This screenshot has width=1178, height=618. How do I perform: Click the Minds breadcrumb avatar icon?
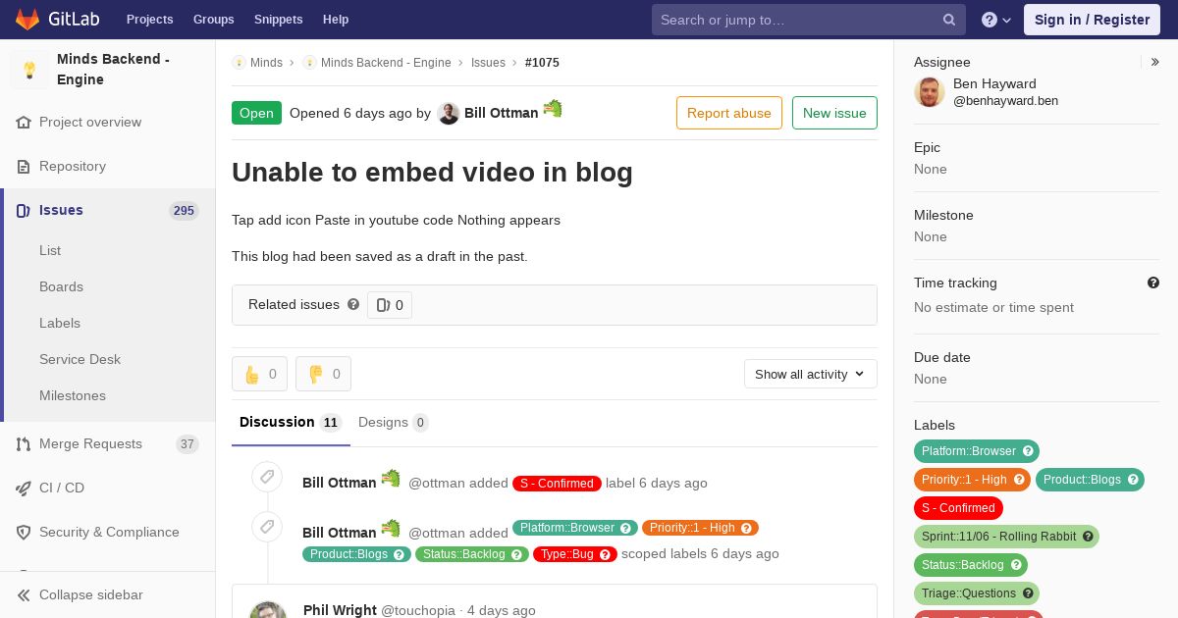[x=239, y=63]
